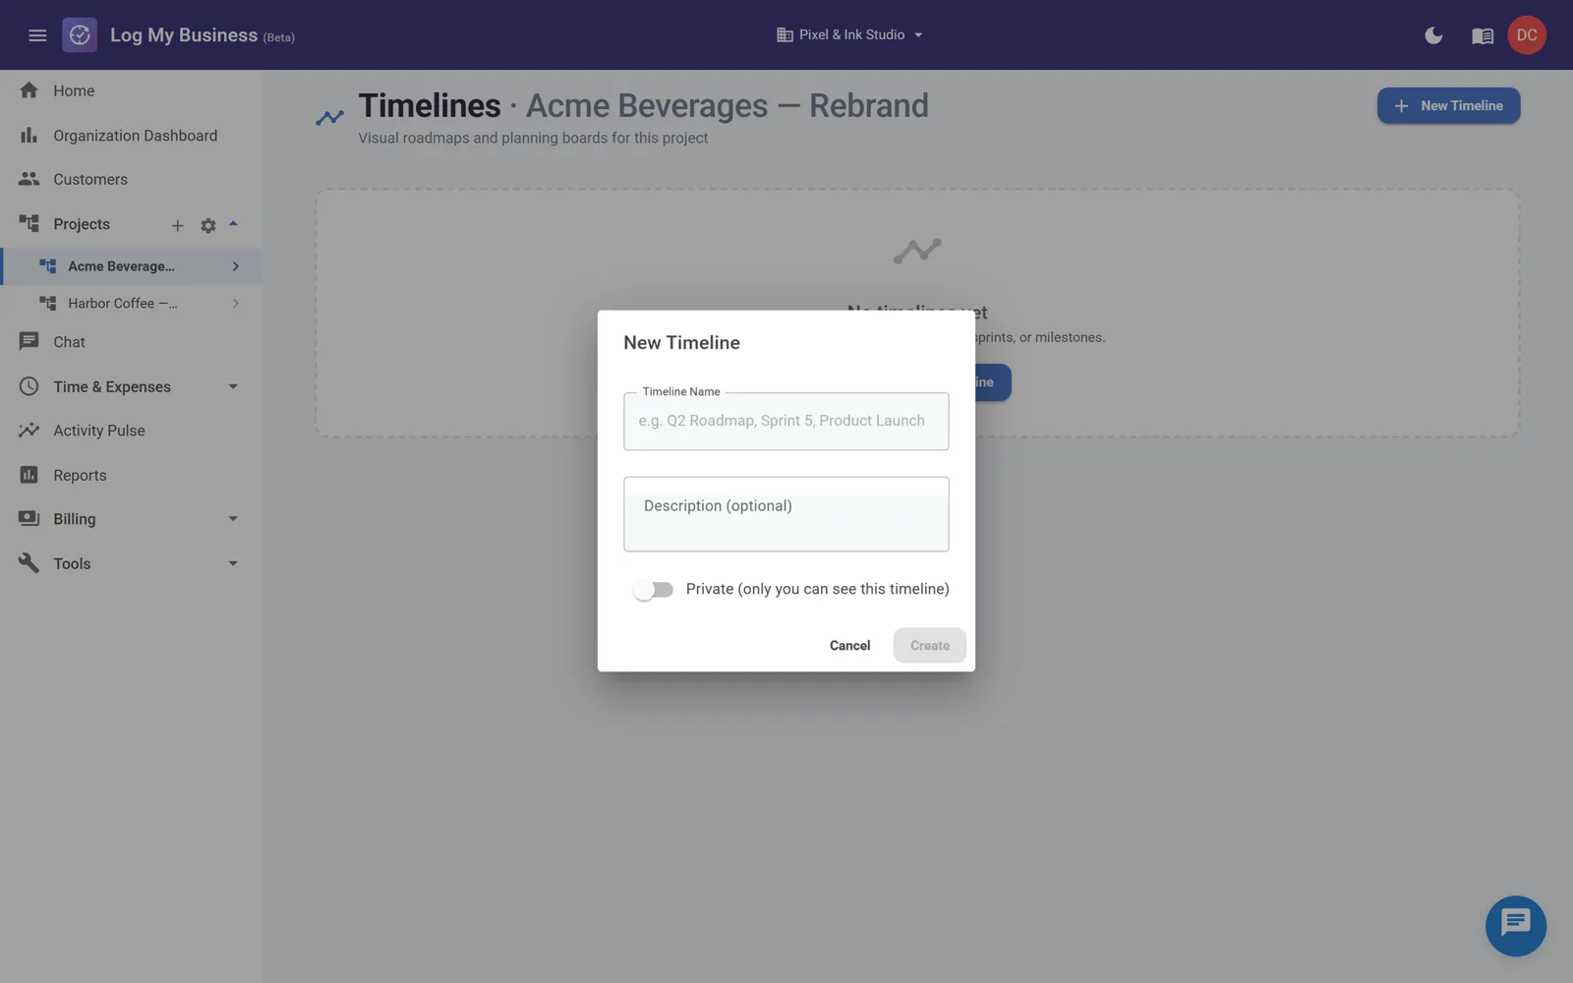Expand the Billing submenu arrow

(233, 519)
